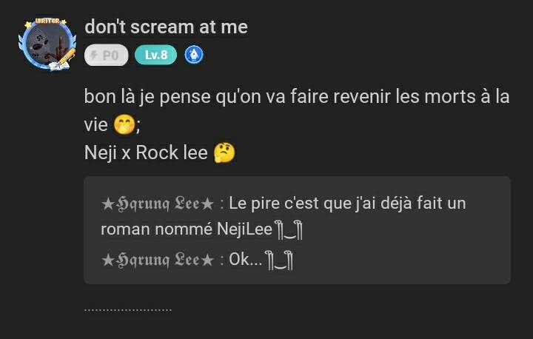Open the commenter's profile avatar
This screenshot has width=533, height=339.
pyautogui.click(x=46, y=45)
